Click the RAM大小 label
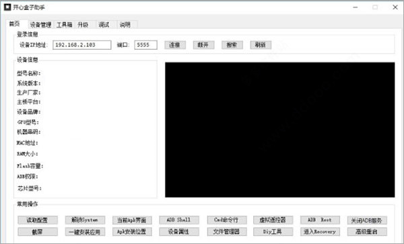Screen dimensions: 404x244 [28, 154]
